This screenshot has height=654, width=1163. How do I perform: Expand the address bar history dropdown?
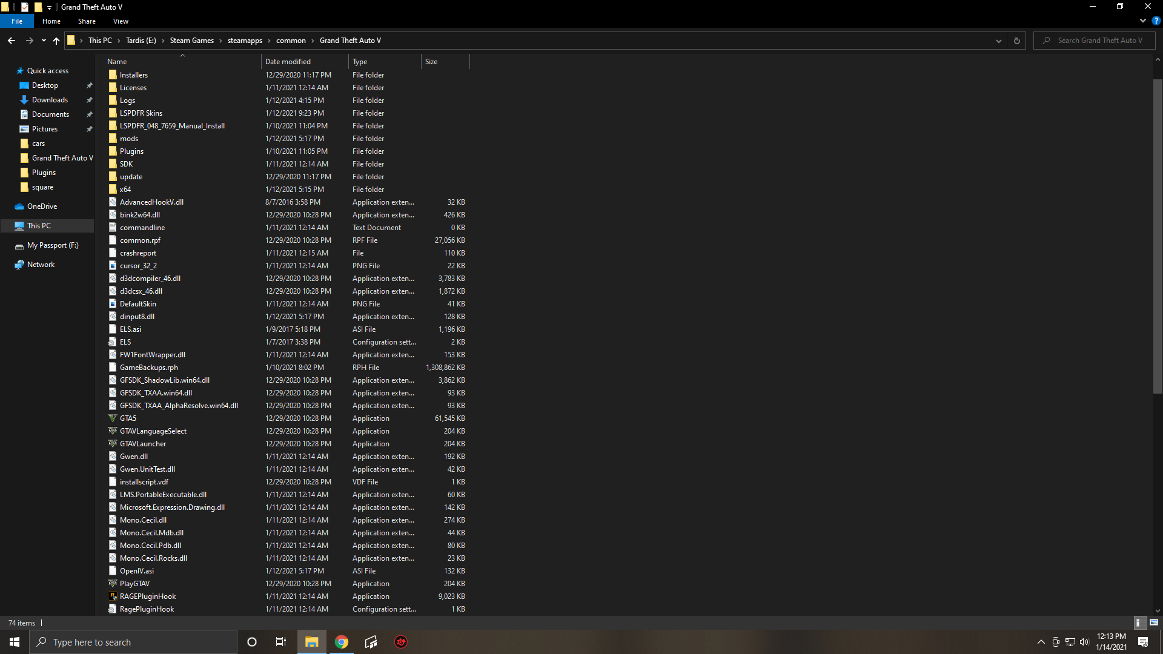998,41
